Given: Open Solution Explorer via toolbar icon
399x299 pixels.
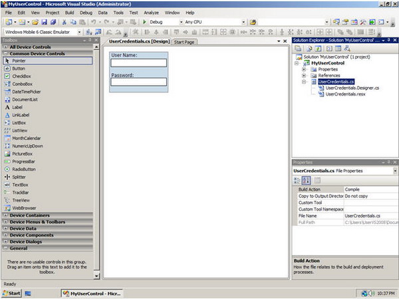Looking at the screenshot, I should (336, 22).
